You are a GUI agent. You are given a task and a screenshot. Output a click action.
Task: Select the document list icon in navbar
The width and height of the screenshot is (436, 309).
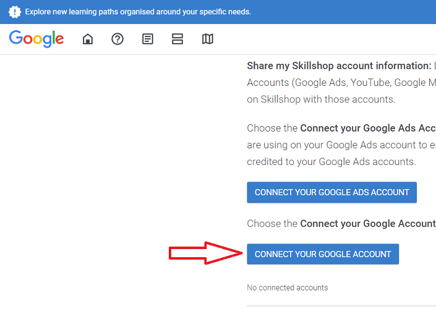pos(148,39)
